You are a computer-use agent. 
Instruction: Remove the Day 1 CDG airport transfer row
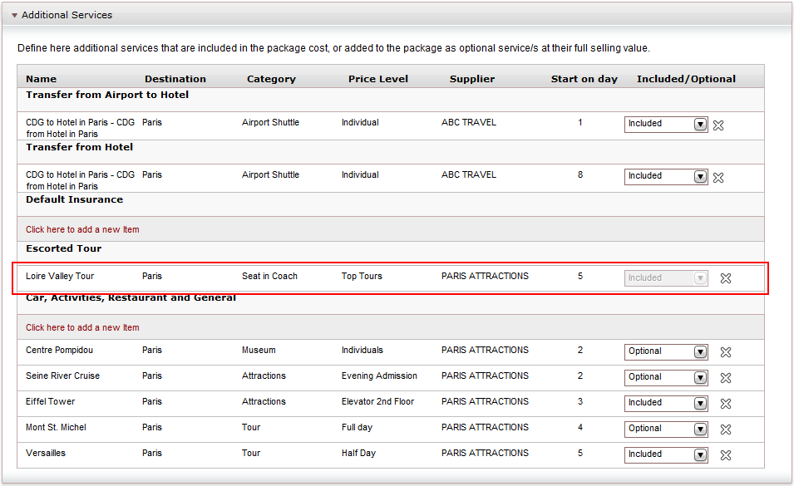718,125
